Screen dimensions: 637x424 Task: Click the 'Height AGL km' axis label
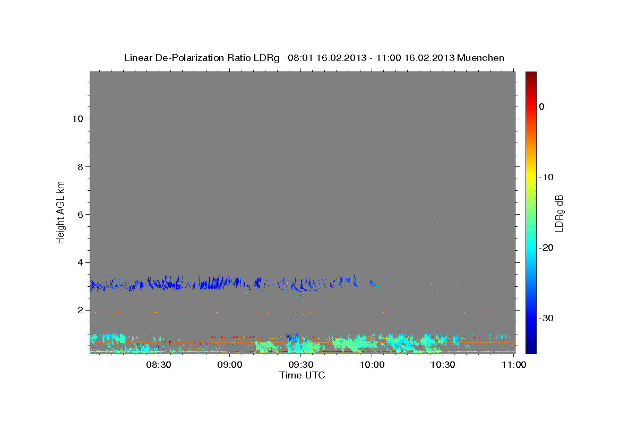(x=61, y=211)
